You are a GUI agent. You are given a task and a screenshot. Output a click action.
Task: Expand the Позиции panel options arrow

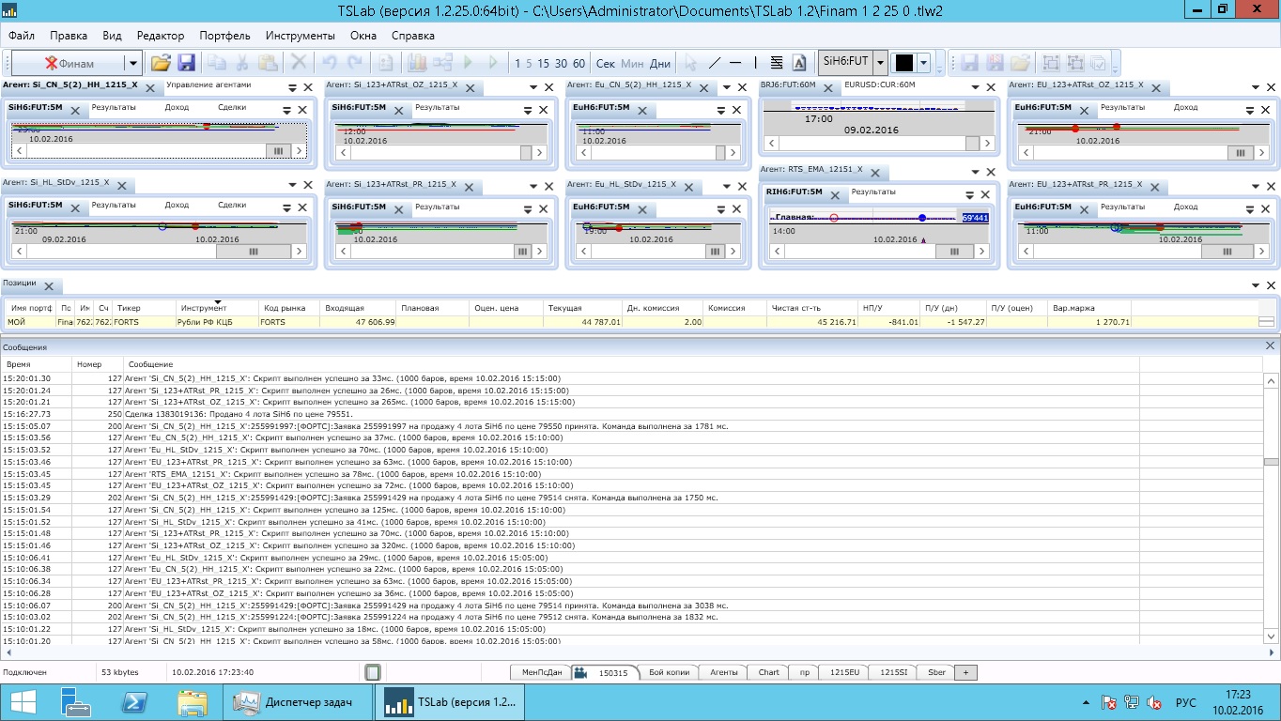pos(1256,285)
